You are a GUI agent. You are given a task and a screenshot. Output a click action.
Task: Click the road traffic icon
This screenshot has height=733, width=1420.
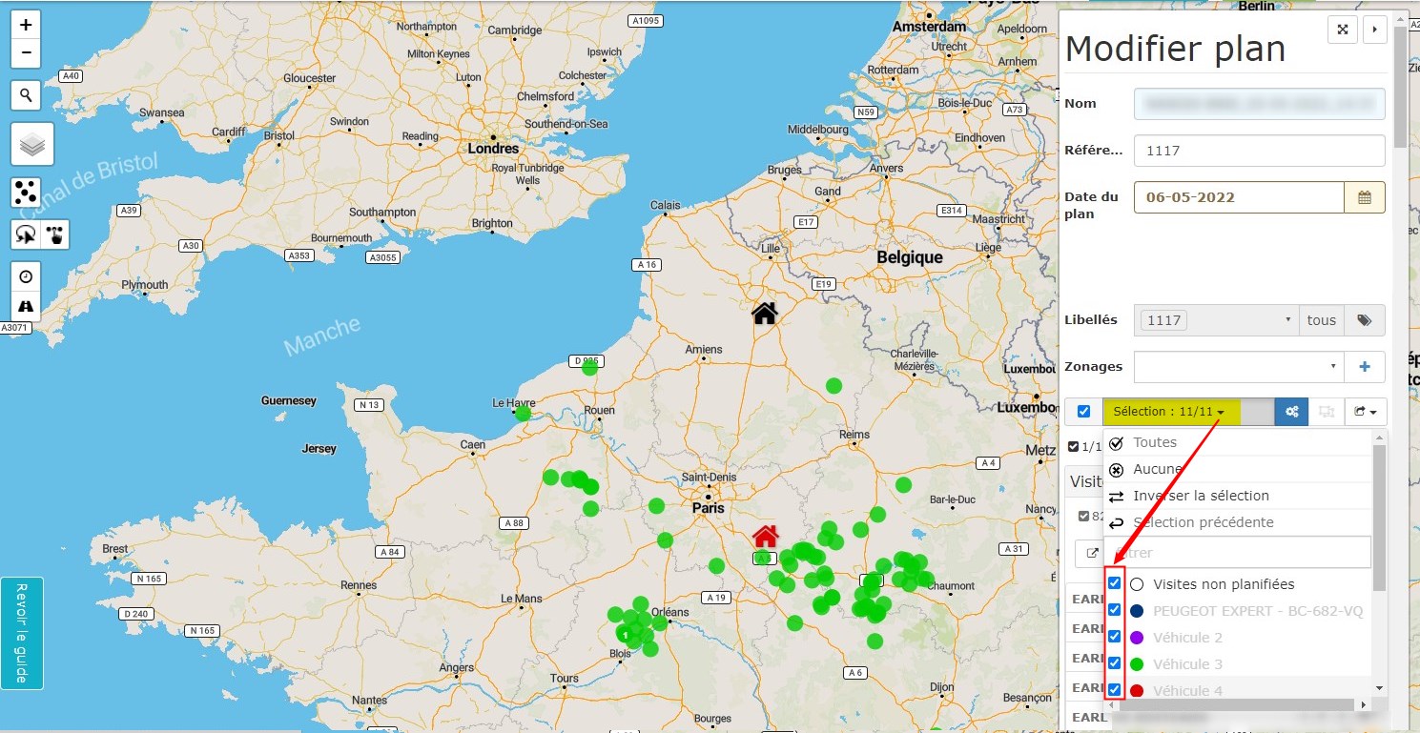pyautogui.click(x=26, y=306)
